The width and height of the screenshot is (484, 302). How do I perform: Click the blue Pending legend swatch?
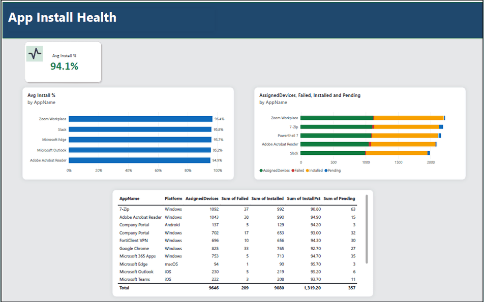click(x=326, y=171)
